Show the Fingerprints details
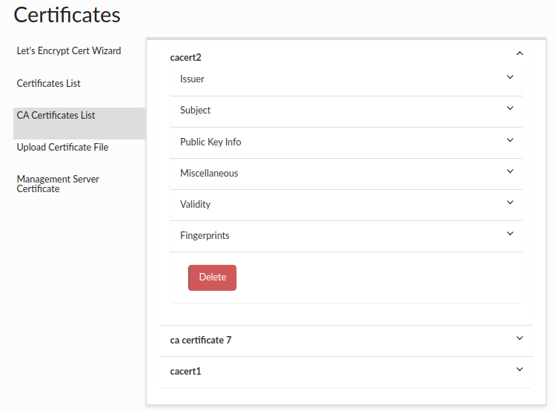This screenshot has height=411, width=556. click(x=205, y=236)
